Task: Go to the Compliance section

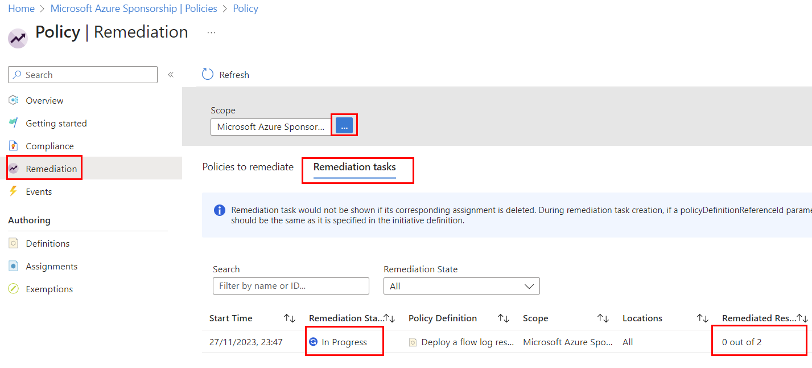Action: click(x=50, y=146)
